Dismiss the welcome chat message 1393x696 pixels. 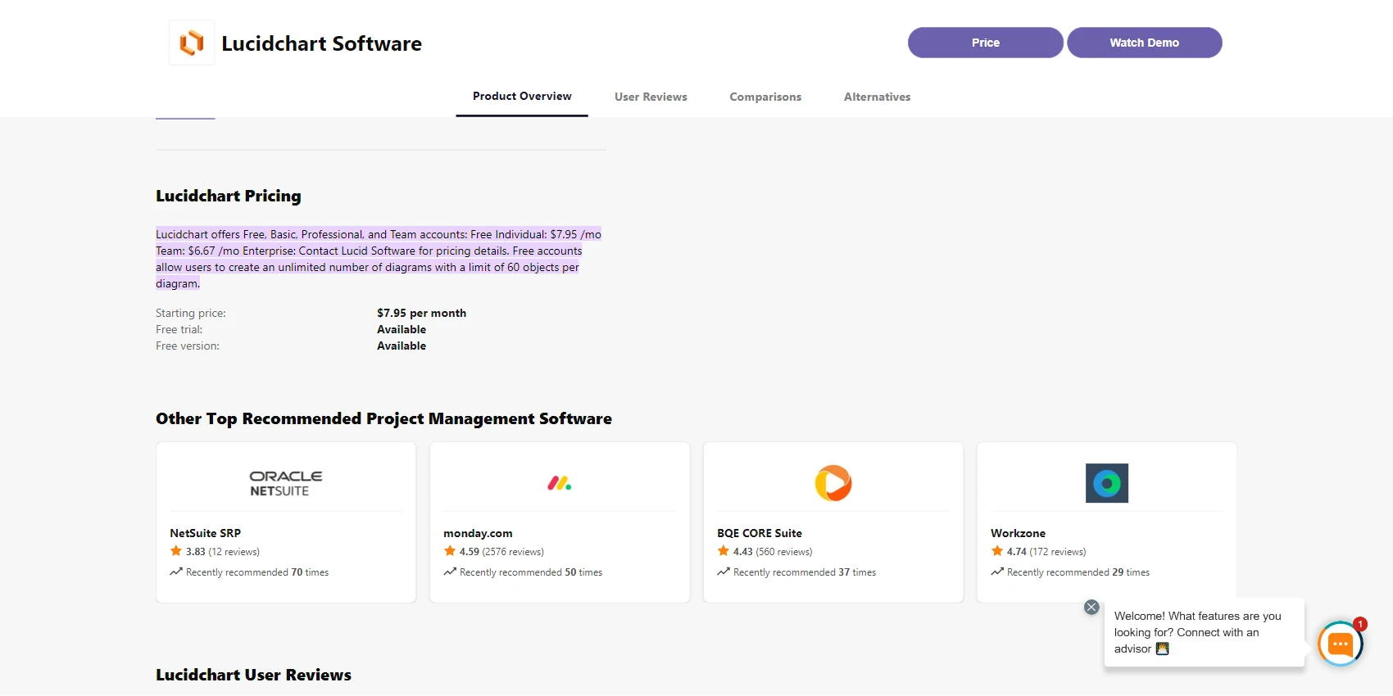pyautogui.click(x=1091, y=607)
